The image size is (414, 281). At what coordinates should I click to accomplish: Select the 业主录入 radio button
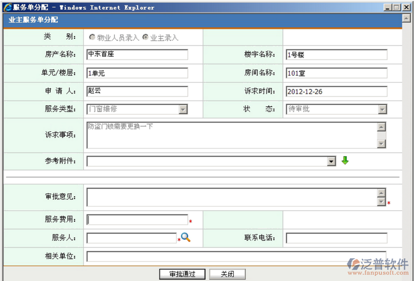tap(145, 37)
